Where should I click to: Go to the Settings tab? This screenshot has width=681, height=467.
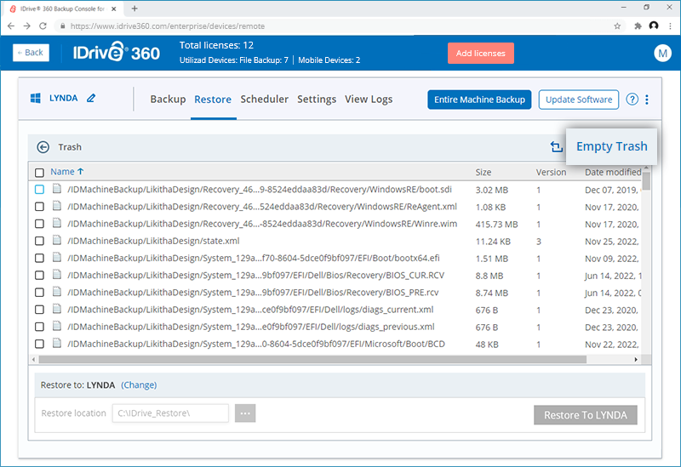[x=317, y=99]
